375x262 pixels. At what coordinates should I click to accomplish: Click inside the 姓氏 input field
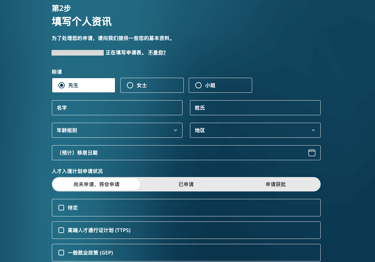[255, 108]
